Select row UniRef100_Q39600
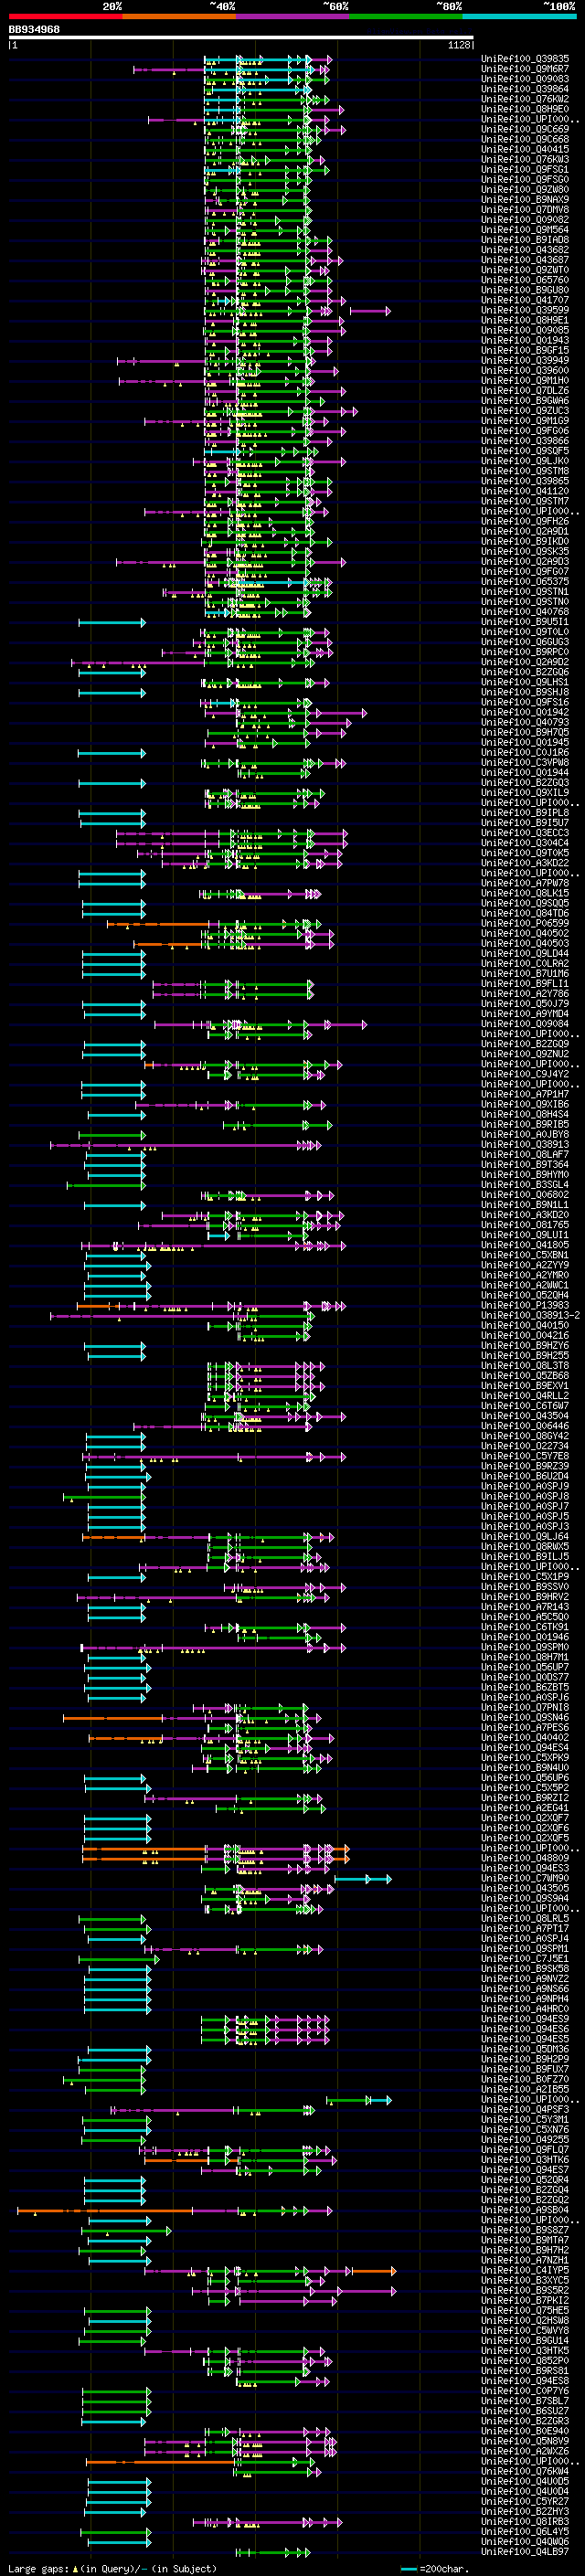This screenshot has height=2576, width=585. click(x=525, y=371)
